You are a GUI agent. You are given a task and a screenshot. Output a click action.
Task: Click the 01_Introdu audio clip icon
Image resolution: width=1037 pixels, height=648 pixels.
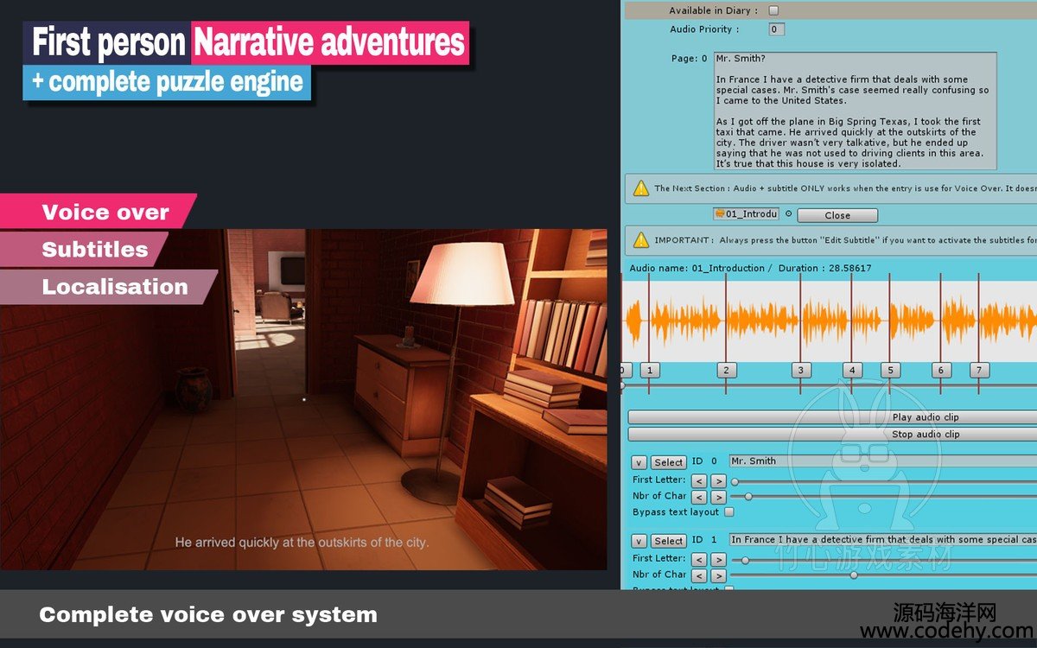719,214
